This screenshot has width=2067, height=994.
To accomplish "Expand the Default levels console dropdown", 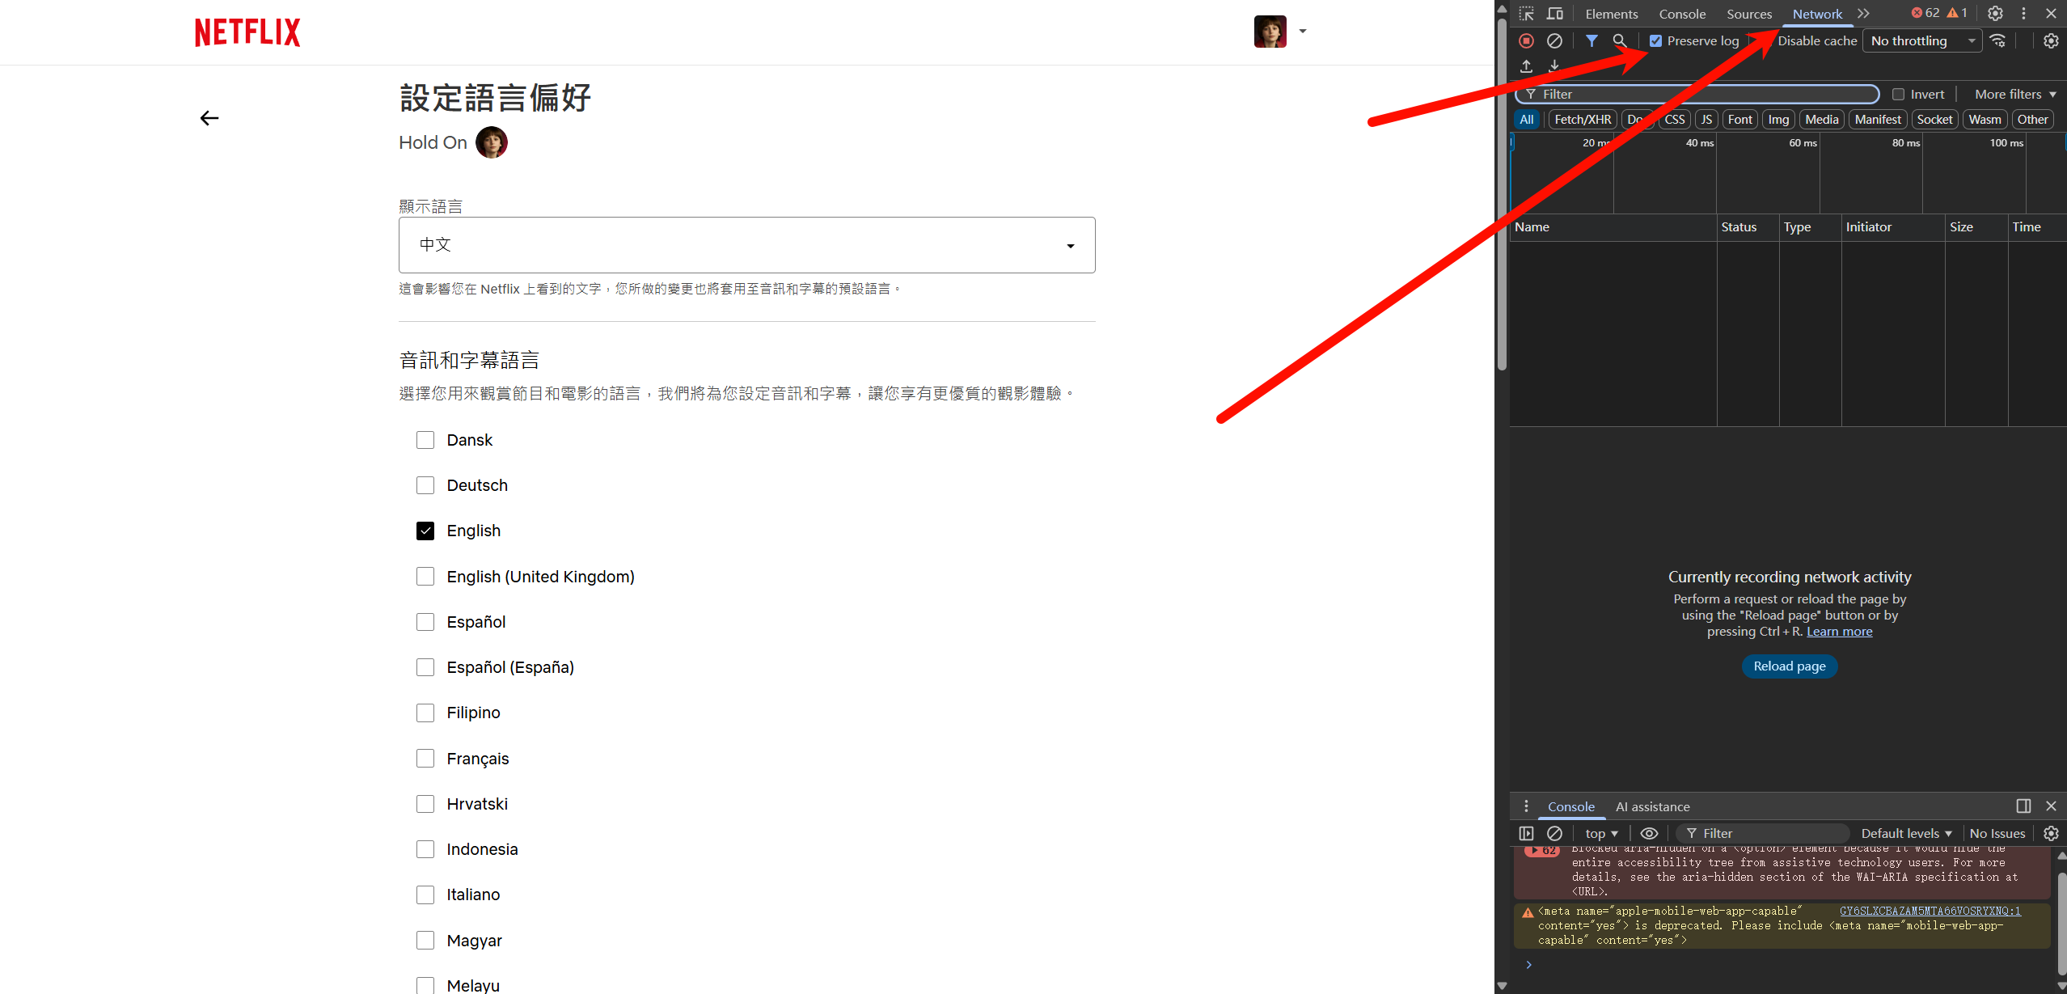I will coord(1905,833).
